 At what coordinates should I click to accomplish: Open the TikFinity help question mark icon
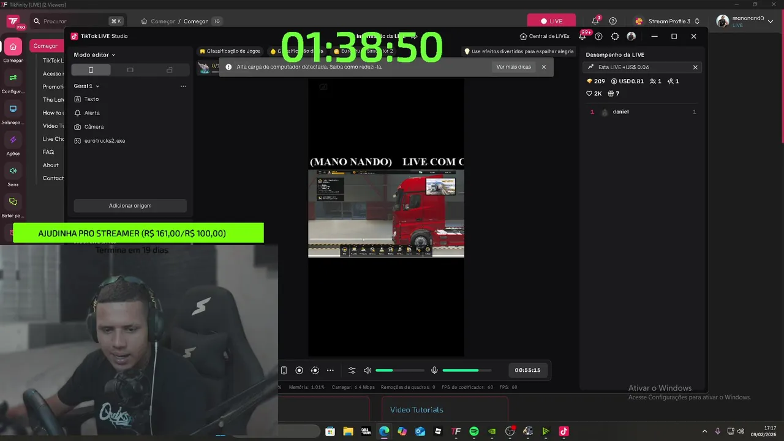point(612,21)
